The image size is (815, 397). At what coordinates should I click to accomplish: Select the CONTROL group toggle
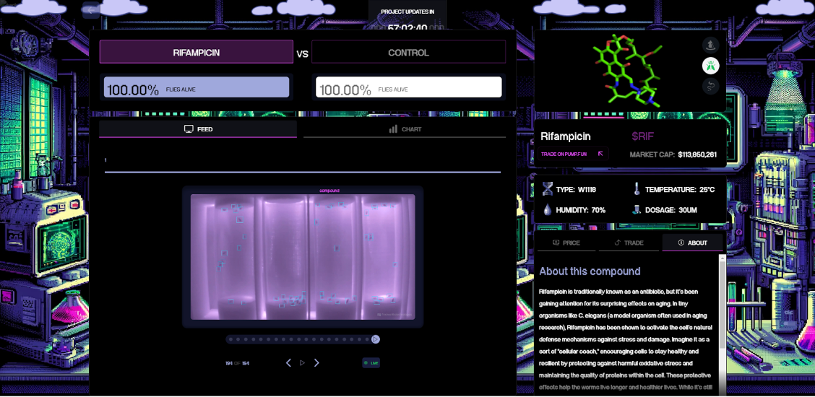tap(408, 53)
